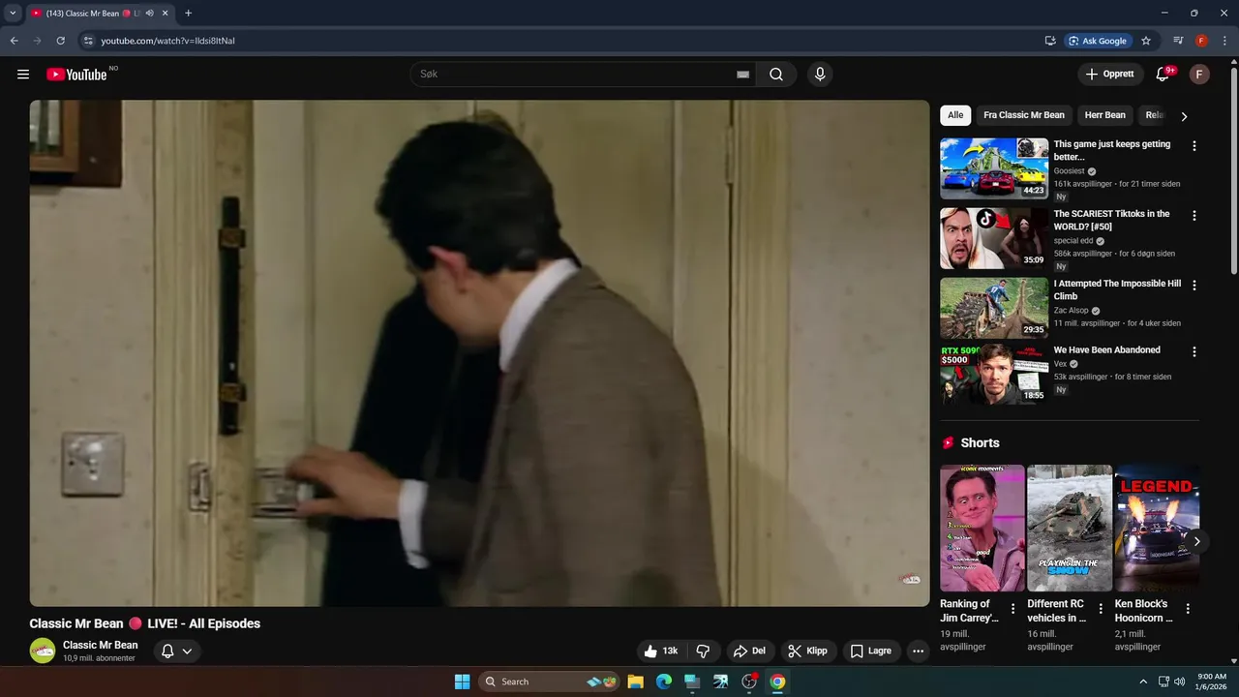Open Microsoft Edge from taskbar
This screenshot has height=697, width=1239.
[x=664, y=682]
